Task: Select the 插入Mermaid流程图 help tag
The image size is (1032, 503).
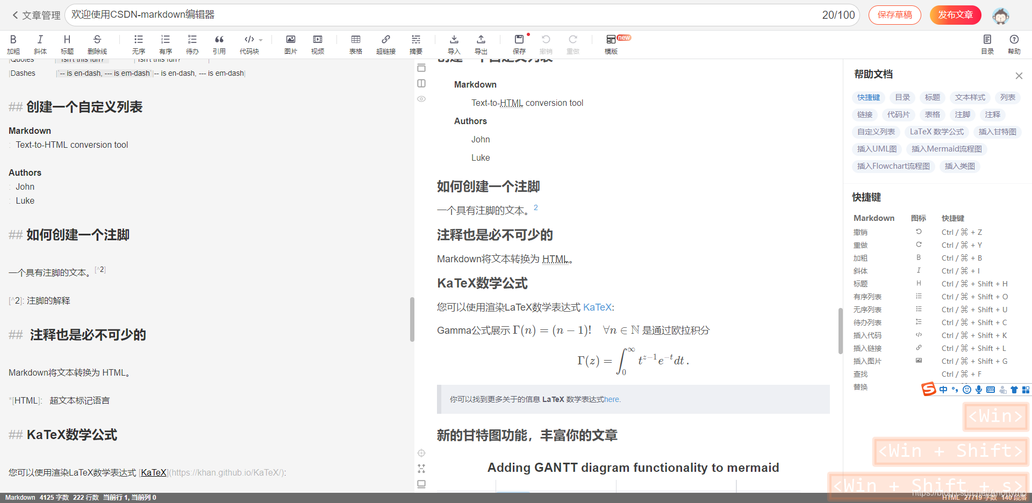Action: (x=947, y=149)
